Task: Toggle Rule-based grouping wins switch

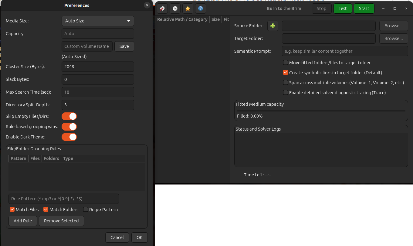Action: (x=69, y=127)
